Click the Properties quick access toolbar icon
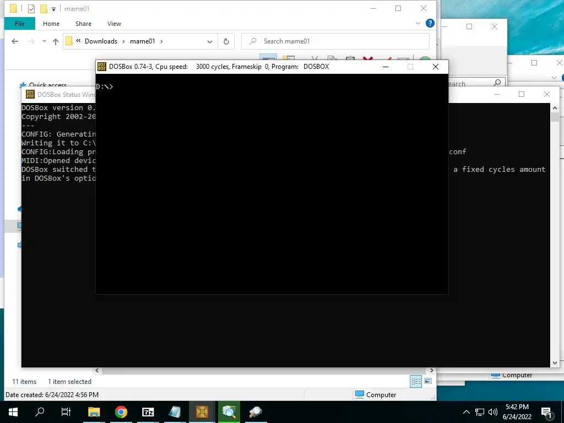 [31, 9]
